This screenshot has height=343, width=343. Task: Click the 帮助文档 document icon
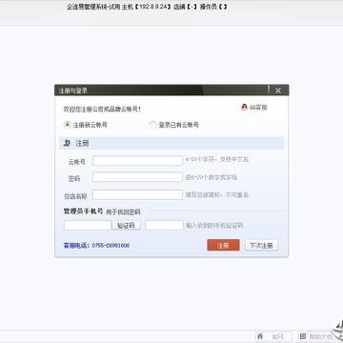tap(303, 336)
